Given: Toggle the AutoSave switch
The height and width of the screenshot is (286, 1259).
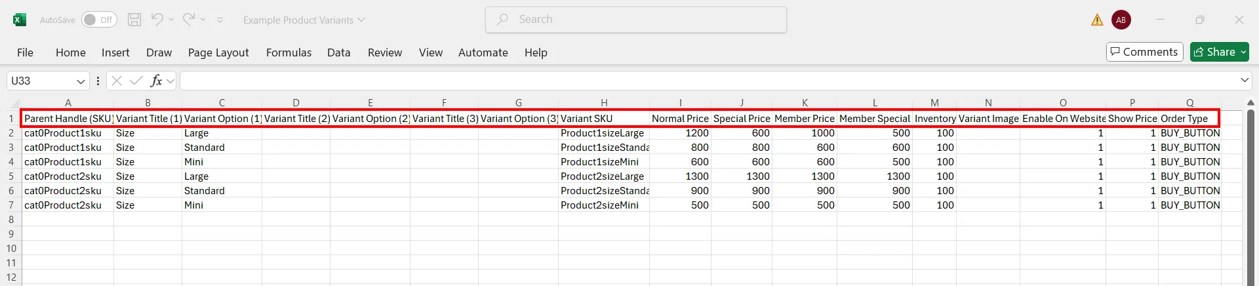Looking at the screenshot, I should coord(99,20).
